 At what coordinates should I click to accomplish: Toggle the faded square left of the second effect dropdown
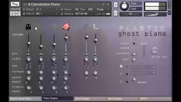coord(121,74)
